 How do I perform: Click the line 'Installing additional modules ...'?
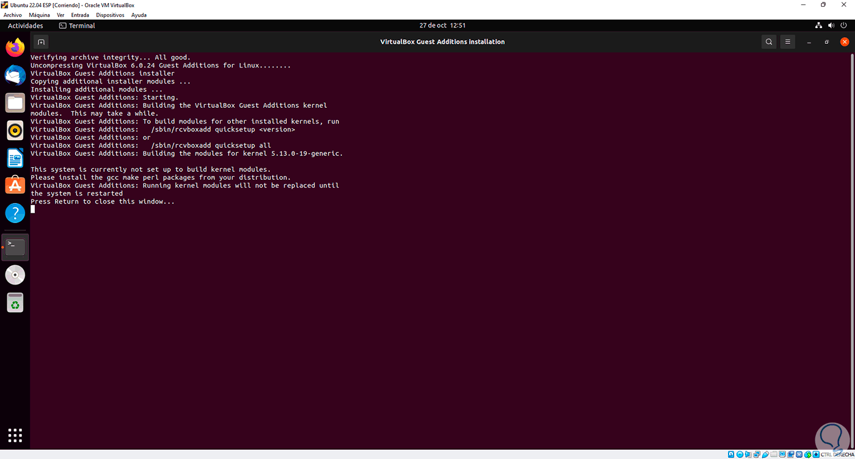[96, 90]
